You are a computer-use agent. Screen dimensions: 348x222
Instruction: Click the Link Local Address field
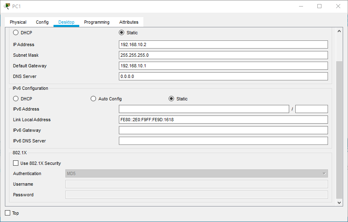tap(223, 120)
